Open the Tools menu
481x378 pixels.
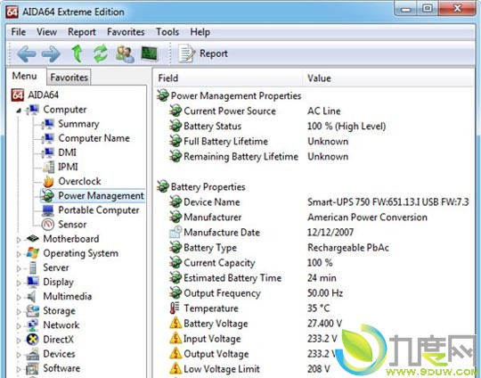[167, 32]
